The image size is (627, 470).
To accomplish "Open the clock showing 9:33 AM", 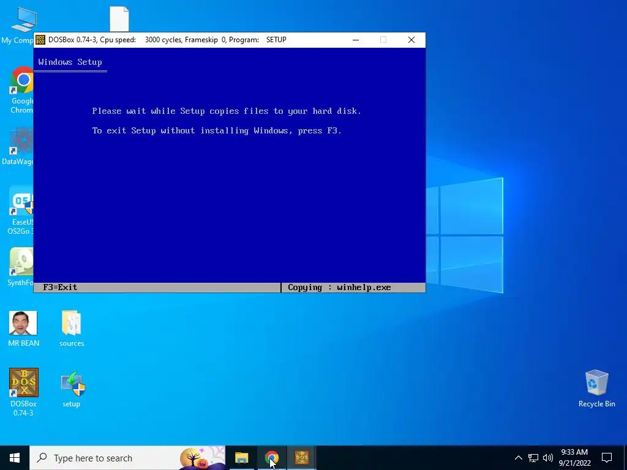I will coord(574,458).
